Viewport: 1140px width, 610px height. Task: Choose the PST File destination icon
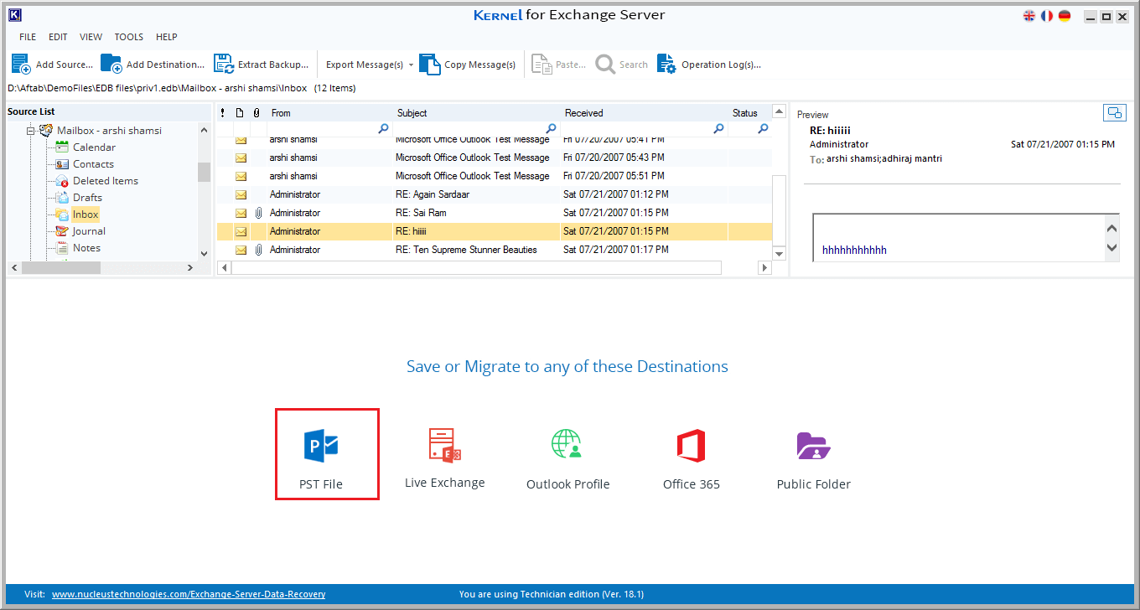click(x=321, y=445)
